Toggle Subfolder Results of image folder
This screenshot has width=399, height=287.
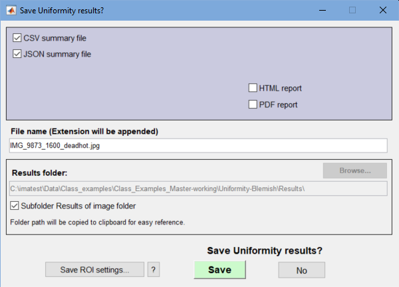[x=14, y=206]
